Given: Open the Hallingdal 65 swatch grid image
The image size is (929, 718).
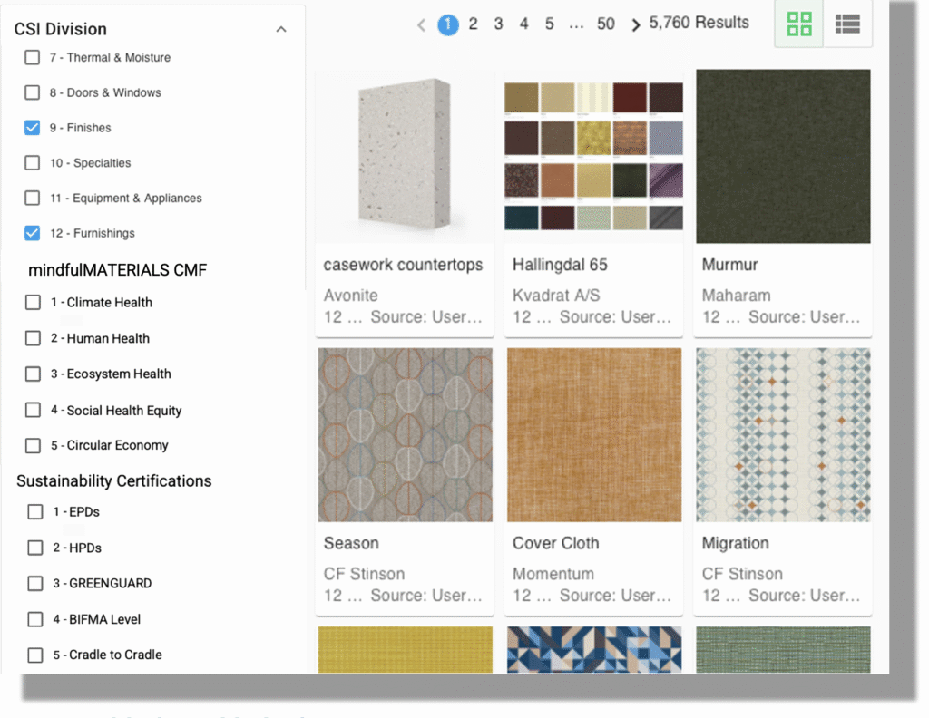Looking at the screenshot, I should coord(593,156).
